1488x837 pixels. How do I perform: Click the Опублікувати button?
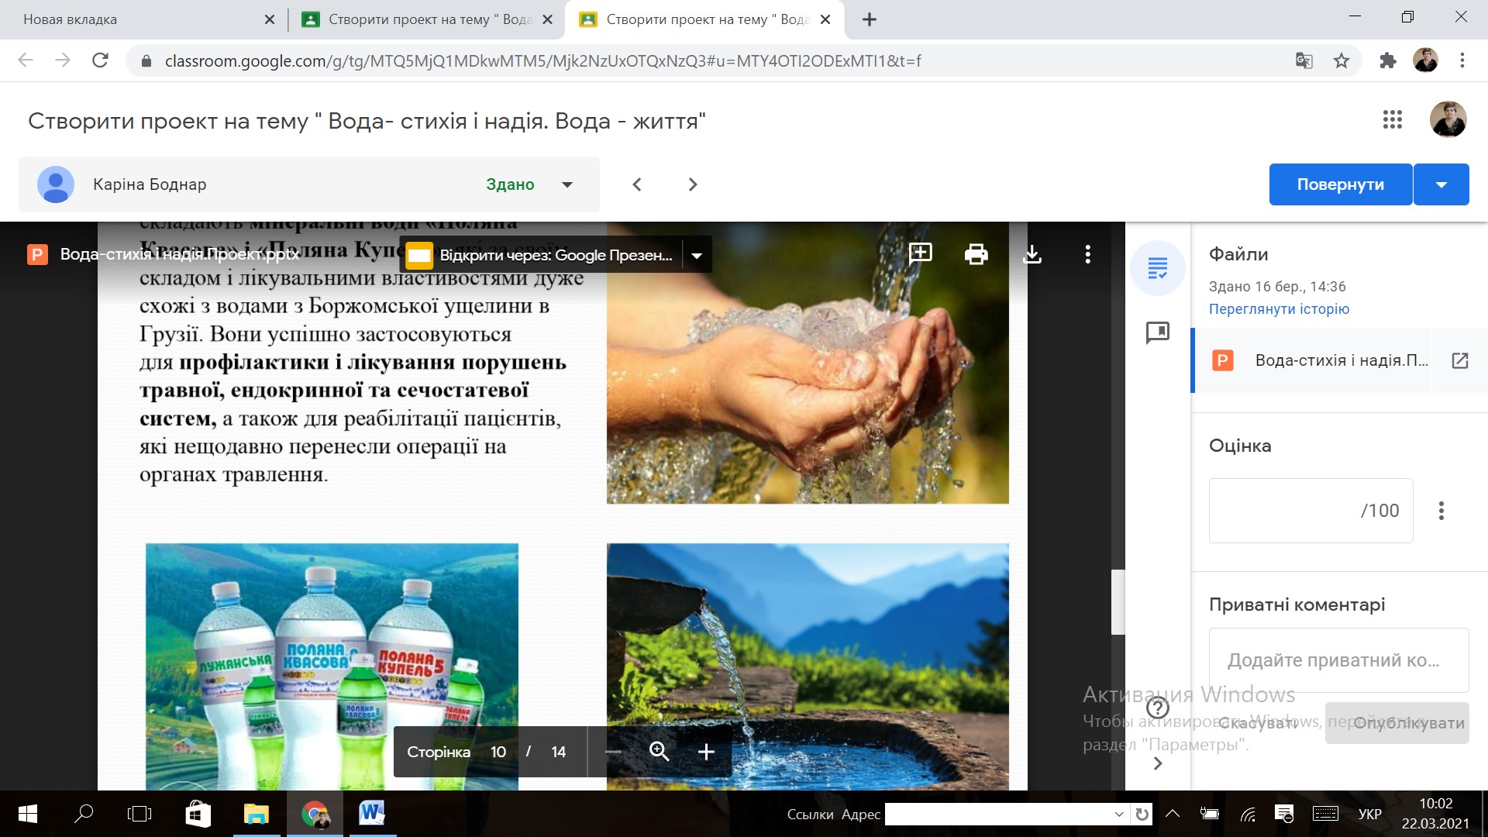(1397, 723)
